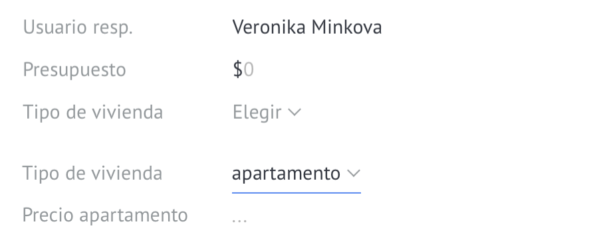
Task: Click the chevron arrow next to Elegir
Action: click(294, 112)
